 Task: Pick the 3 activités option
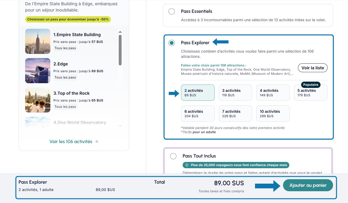[x=235, y=93]
